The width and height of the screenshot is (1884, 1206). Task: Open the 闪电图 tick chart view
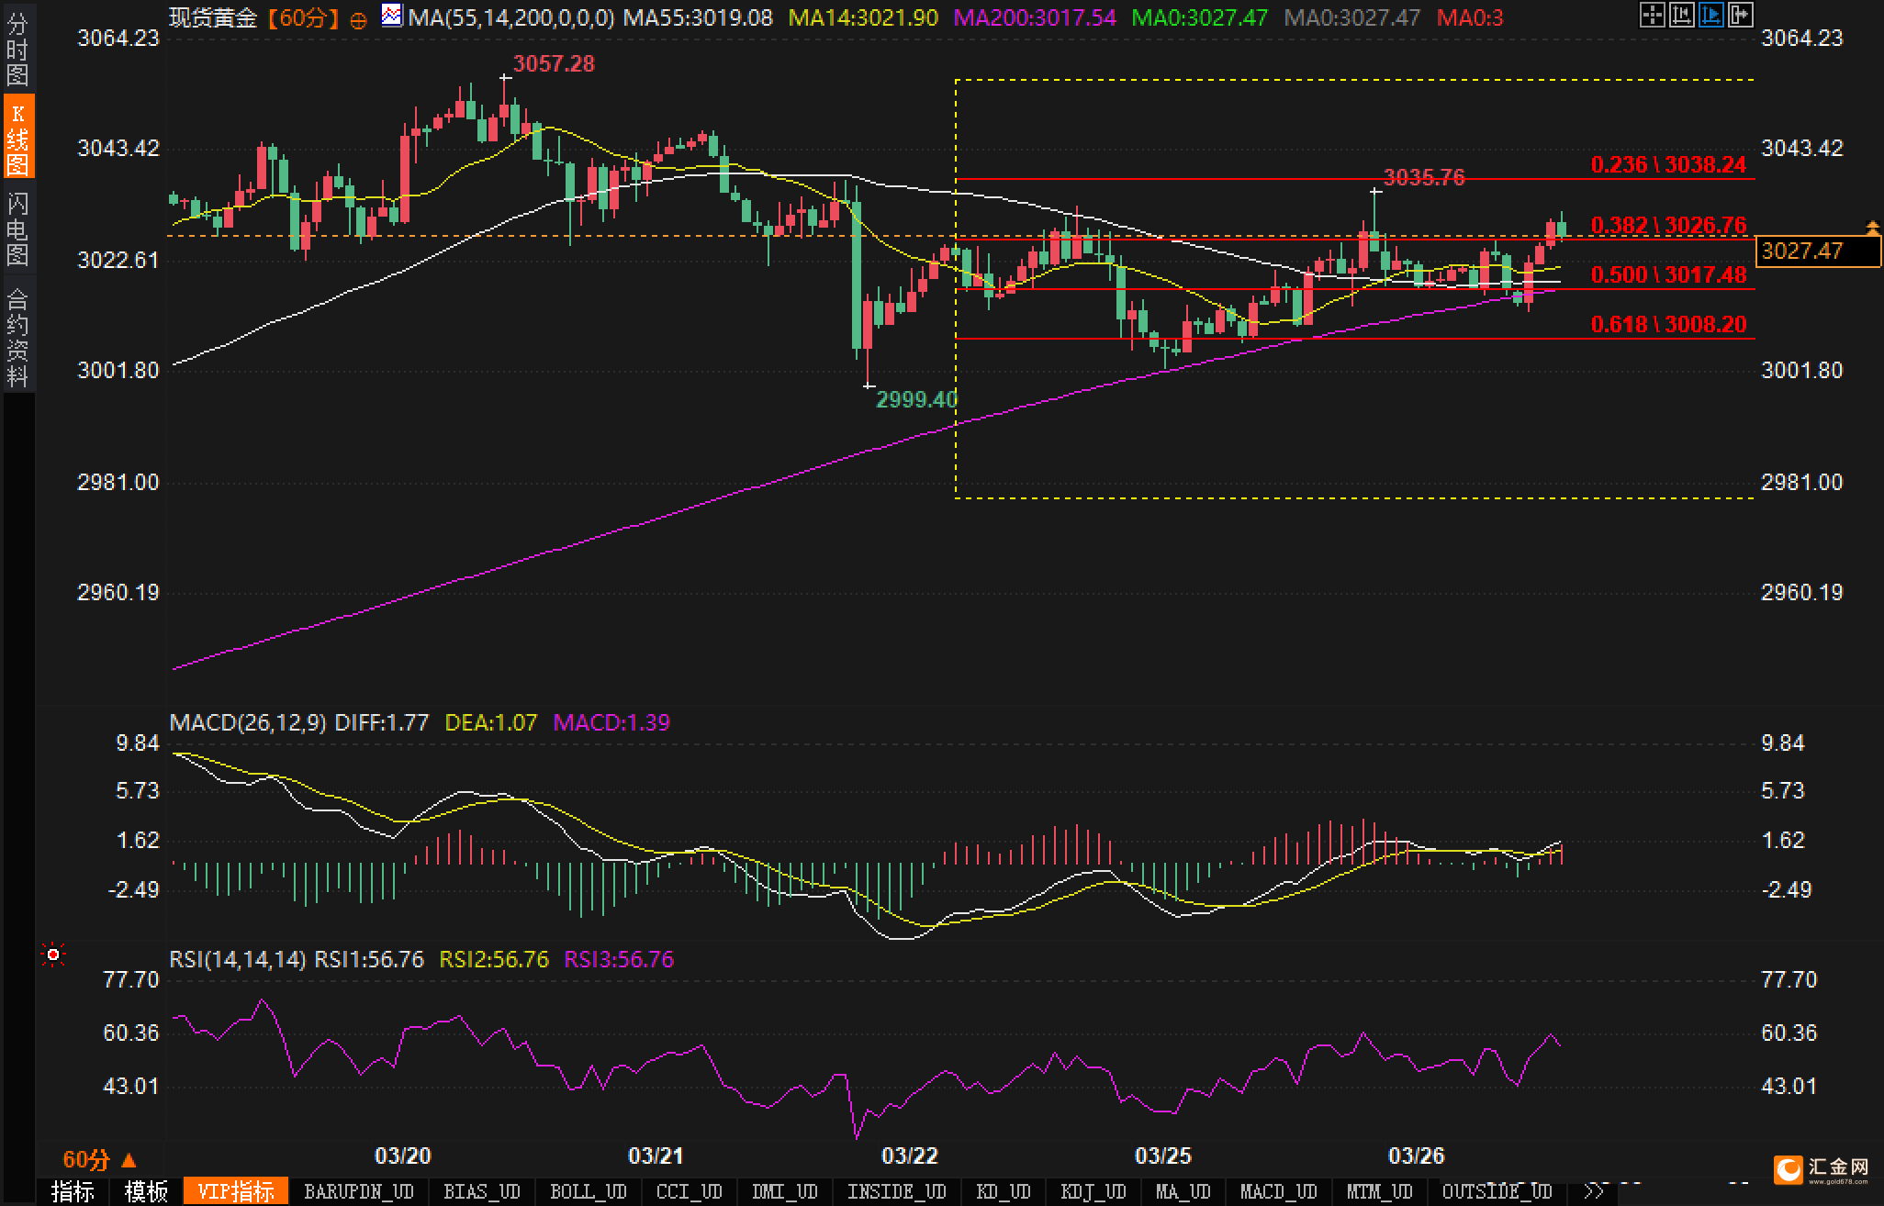click(x=17, y=229)
